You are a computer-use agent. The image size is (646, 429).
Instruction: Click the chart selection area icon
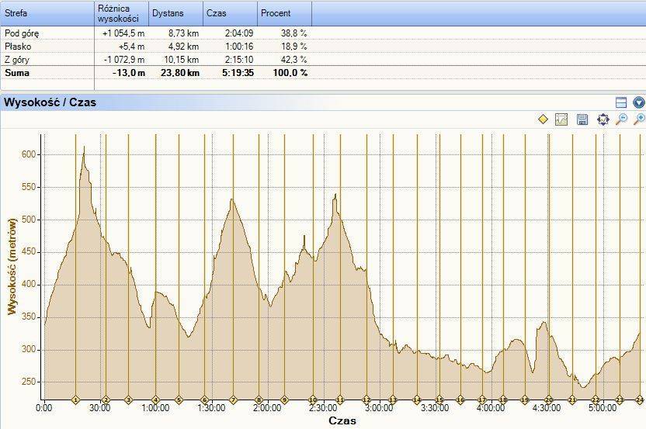tap(561, 119)
